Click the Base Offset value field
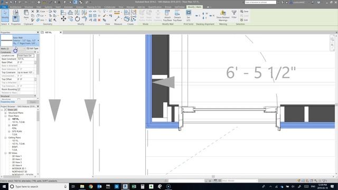Image resolution: width=338 pixels, height=190 pixels. tap(26, 62)
